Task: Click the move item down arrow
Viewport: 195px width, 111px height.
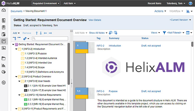Action: point(41,33)
